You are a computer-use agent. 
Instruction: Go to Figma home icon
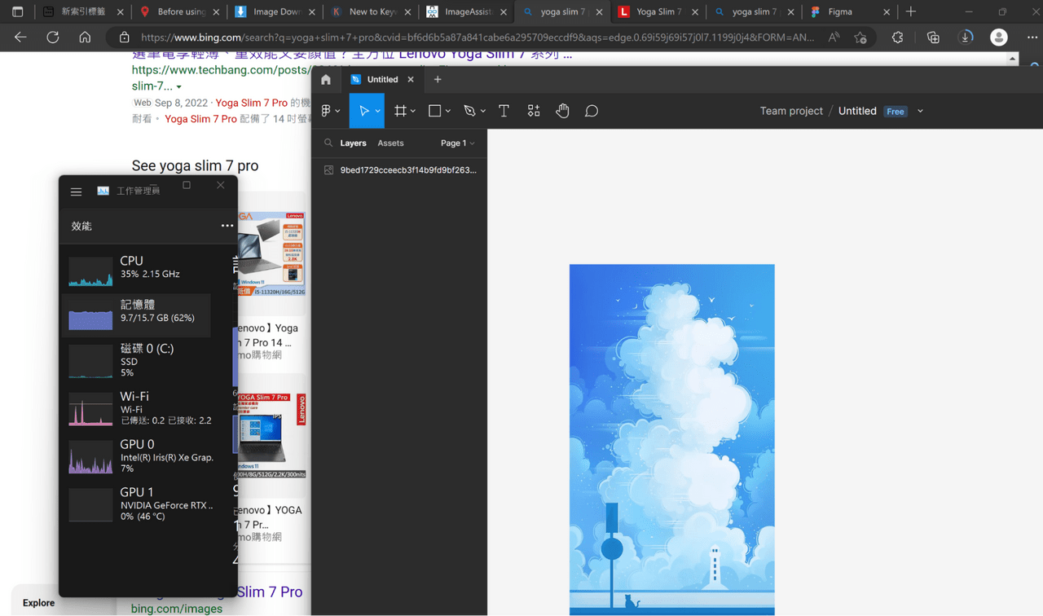[326, 79]
